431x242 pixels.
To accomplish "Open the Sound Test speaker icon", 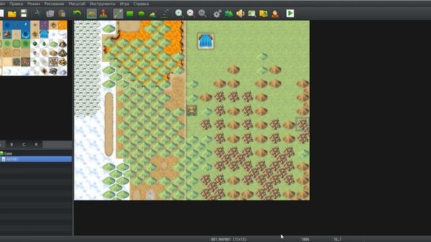I will tap(240, 13).
